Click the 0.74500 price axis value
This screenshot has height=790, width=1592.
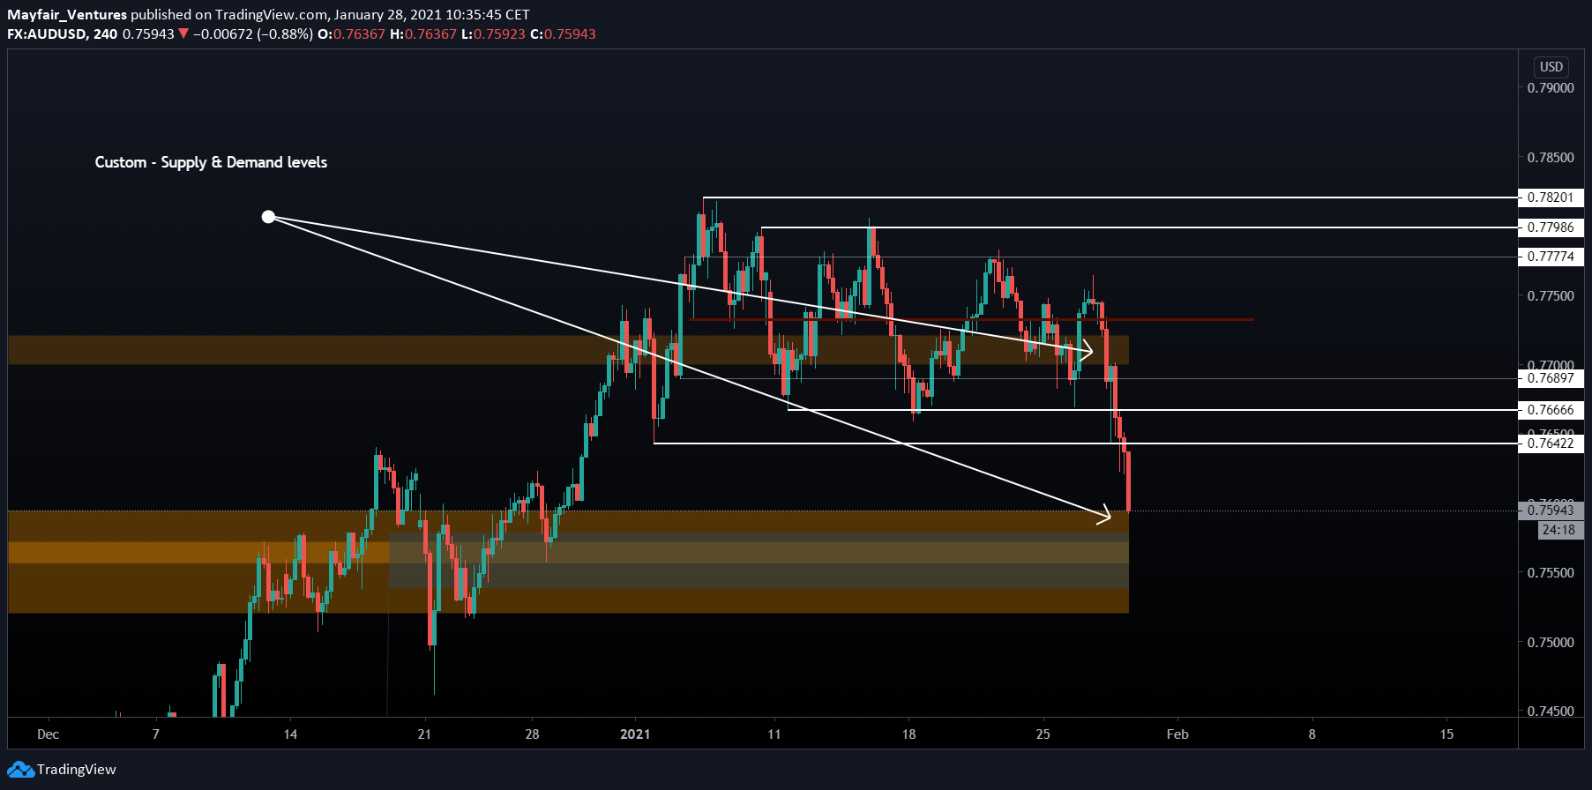tap(1551, 712)
